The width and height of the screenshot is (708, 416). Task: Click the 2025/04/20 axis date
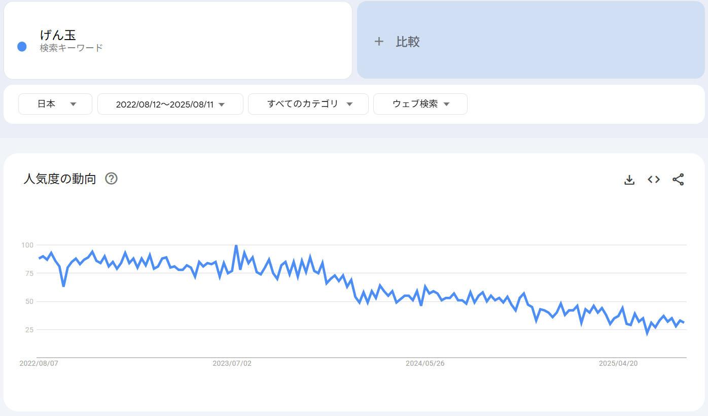(x=618, y=364)
